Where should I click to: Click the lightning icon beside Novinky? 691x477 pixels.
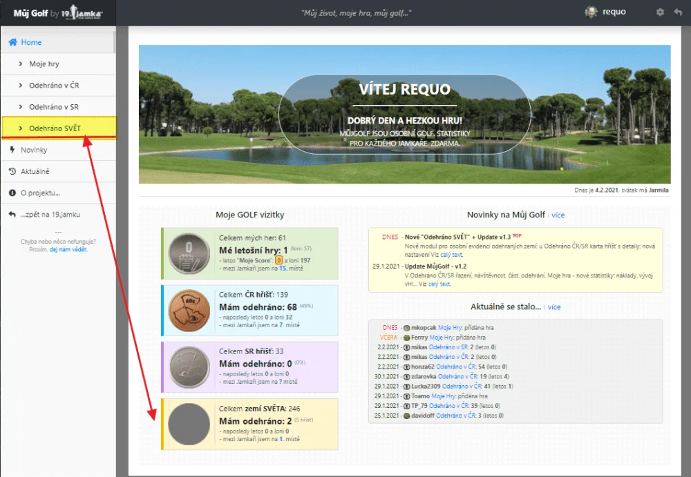12,150
